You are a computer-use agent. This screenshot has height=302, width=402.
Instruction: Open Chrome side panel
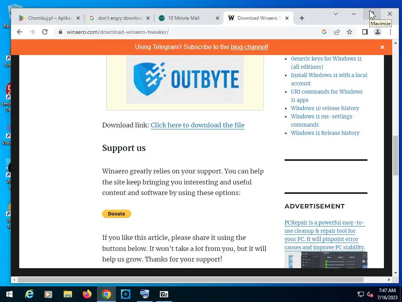tap(365, 32)
